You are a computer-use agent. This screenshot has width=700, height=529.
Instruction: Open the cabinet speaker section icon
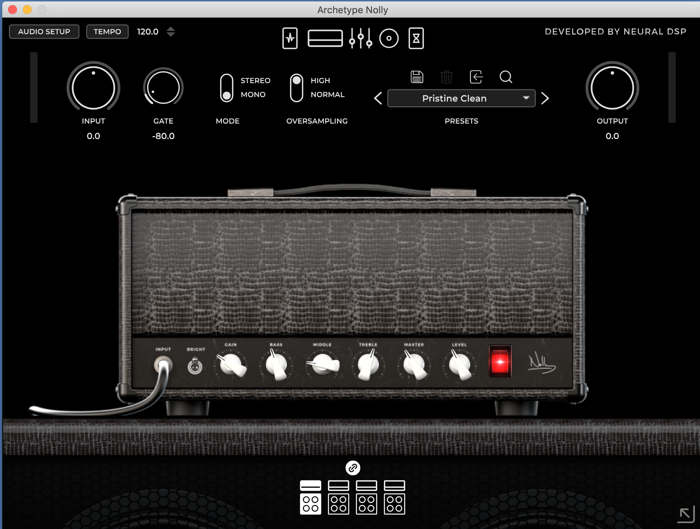(389, 38)
